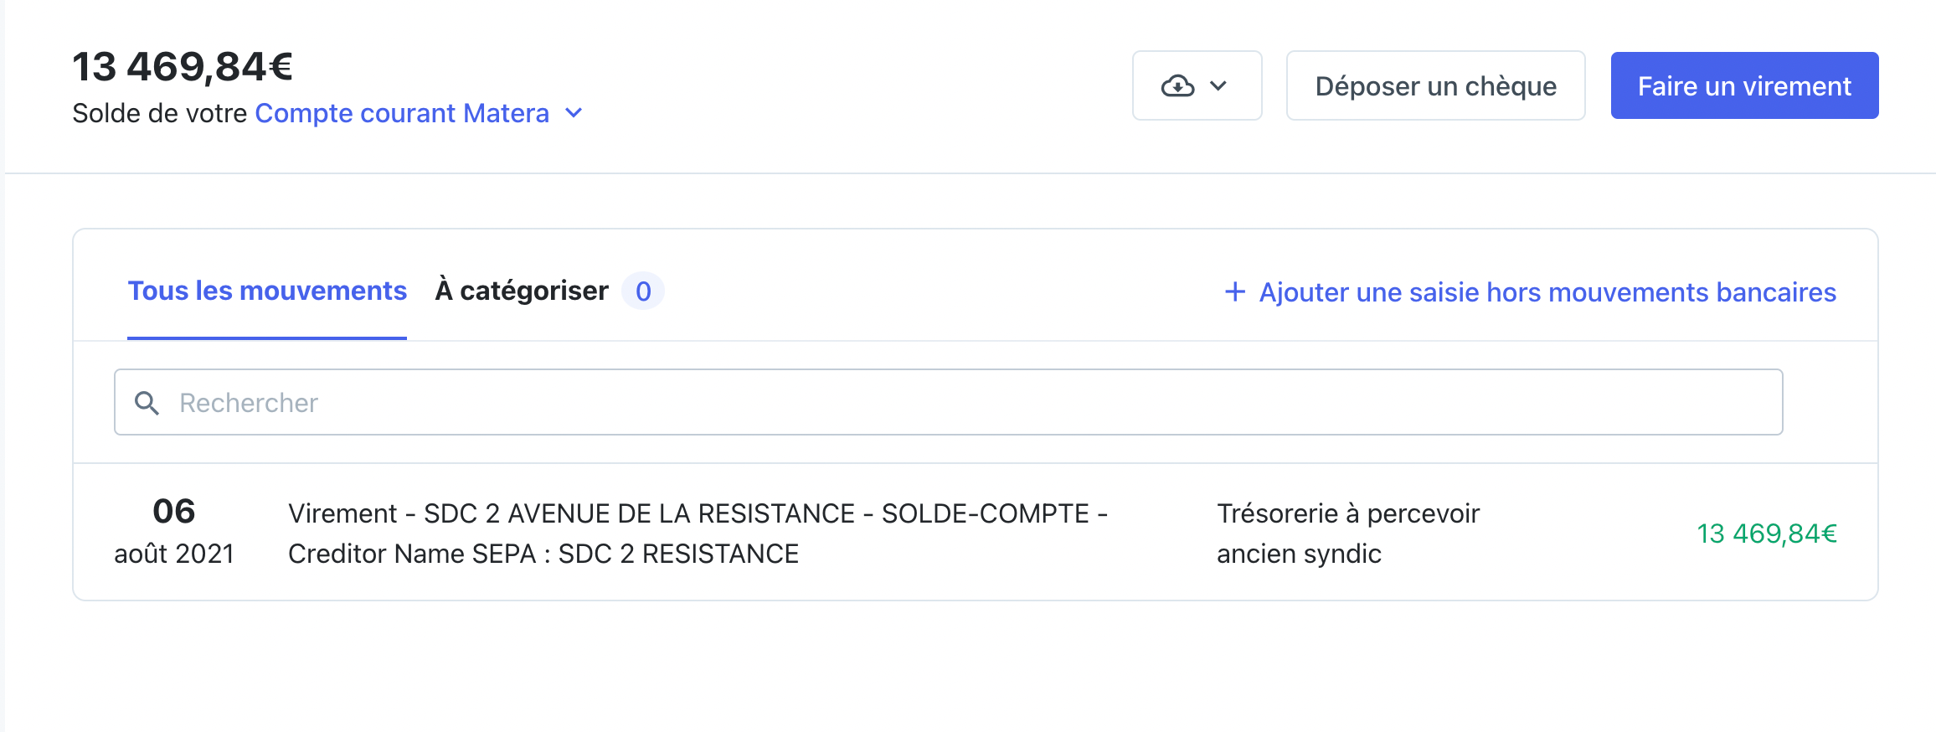
Task: Open the Compte courant Matera account dropdown
Action: (x=402, y=113)
